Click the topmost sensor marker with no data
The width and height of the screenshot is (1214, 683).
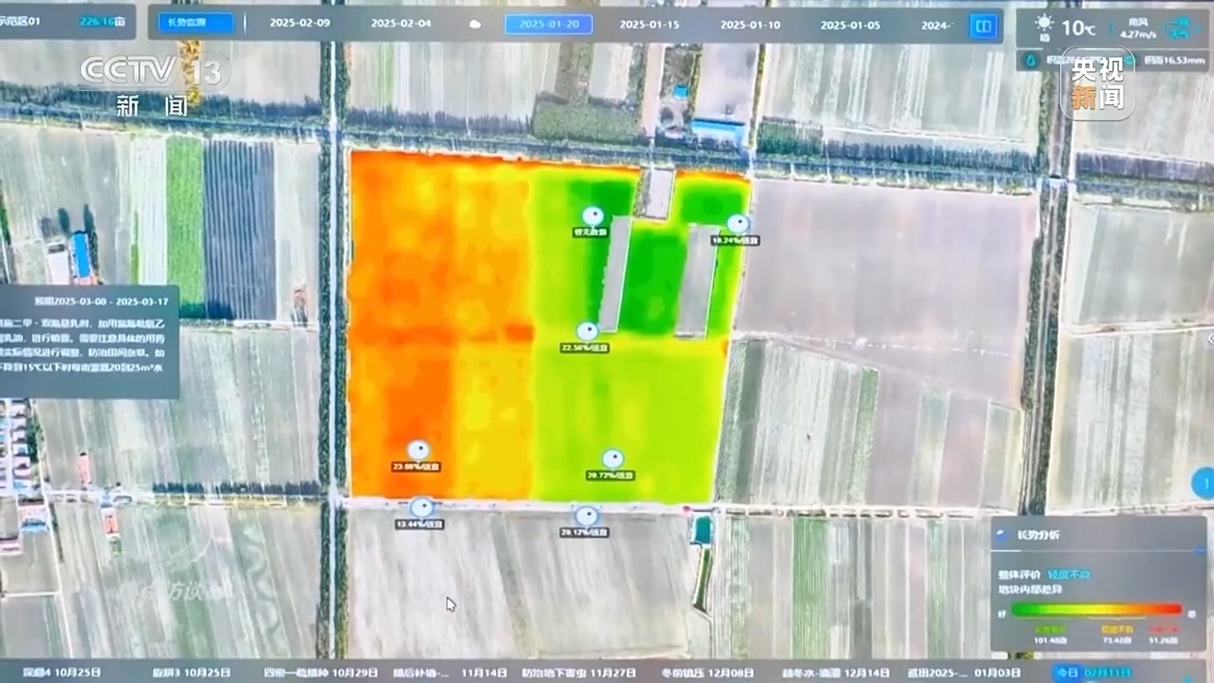pos(593,216)
